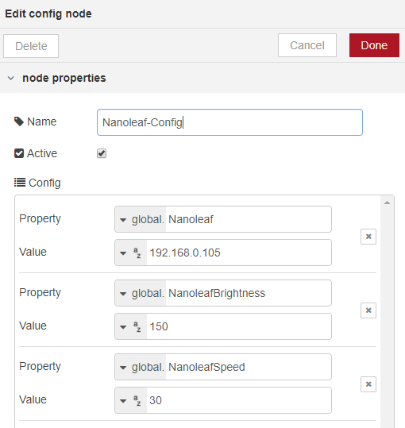Remove the NanoleafSpeed property row
This screenshot has width=405, height=428.
click(x=368, y=384)
